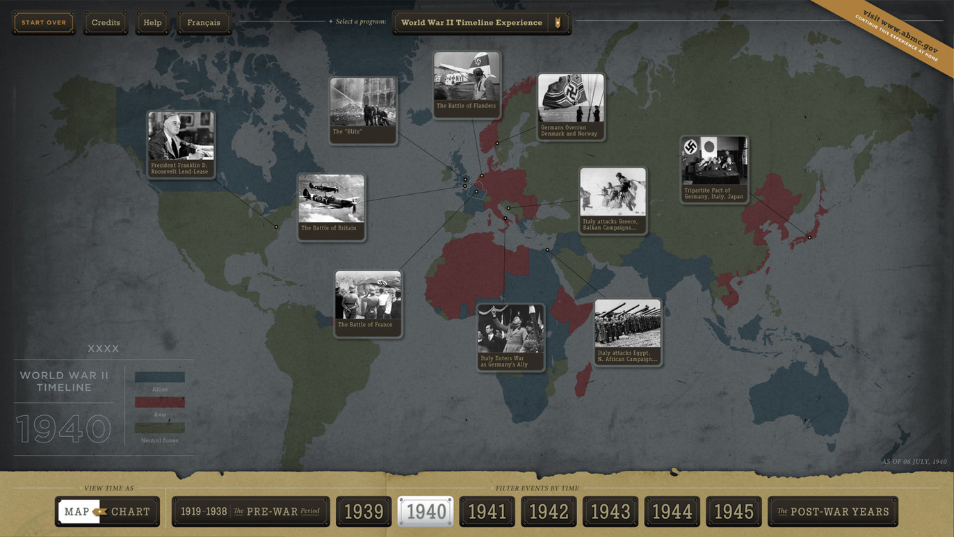Click the Start Over button
Screen dimensions: 954x537
point(43,23)
